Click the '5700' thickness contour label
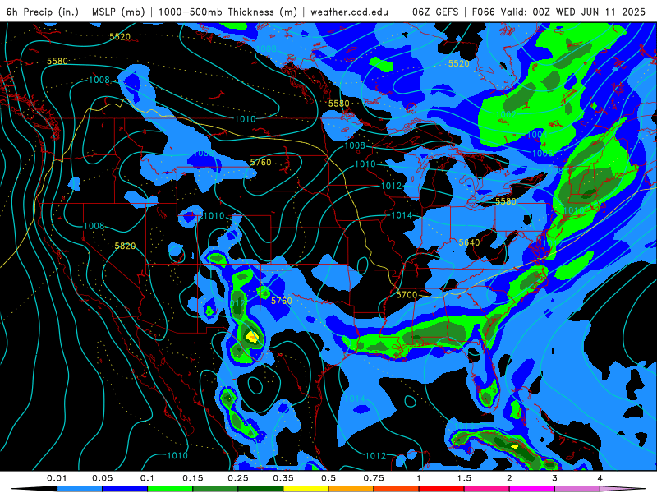 click(x=407, y=295)
